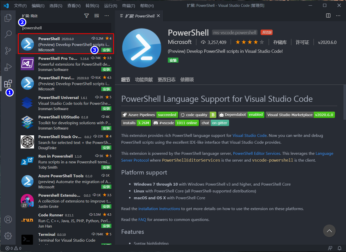Open the 编辑(E) menu
The height and width of the screenshot is (252, 346).
[x=38, y=6]
